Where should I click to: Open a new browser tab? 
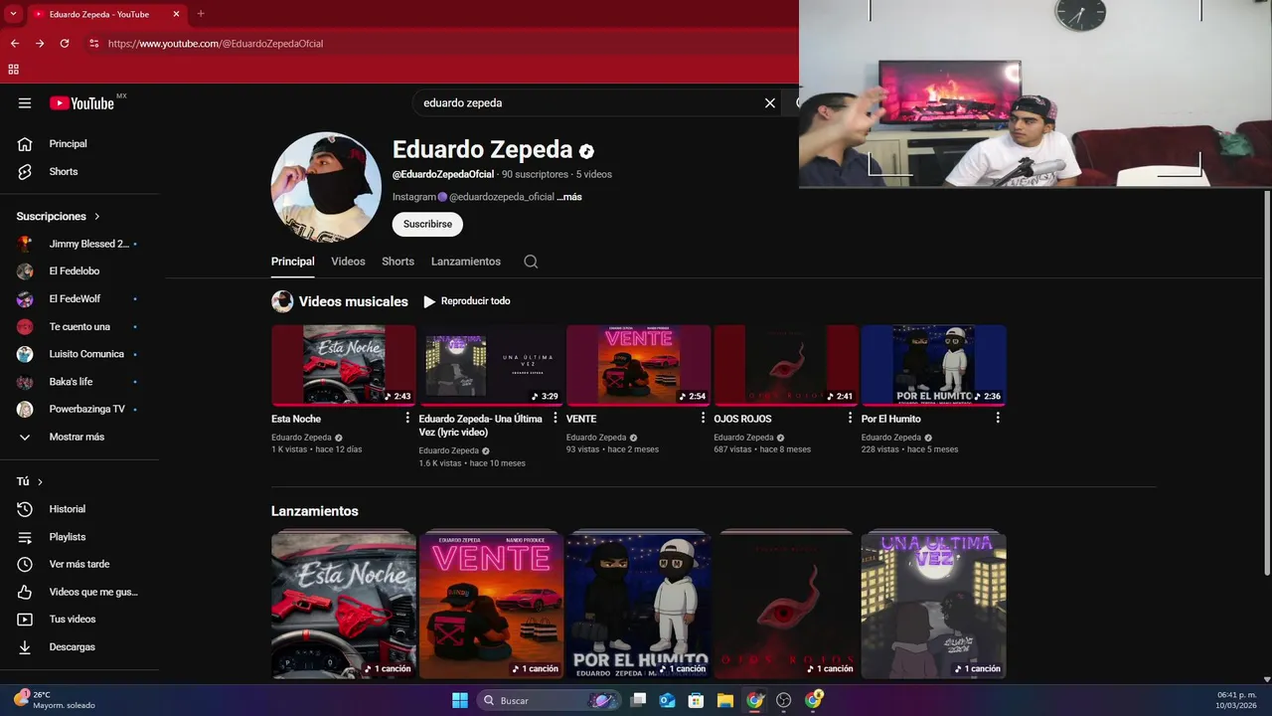coord(201,14)
